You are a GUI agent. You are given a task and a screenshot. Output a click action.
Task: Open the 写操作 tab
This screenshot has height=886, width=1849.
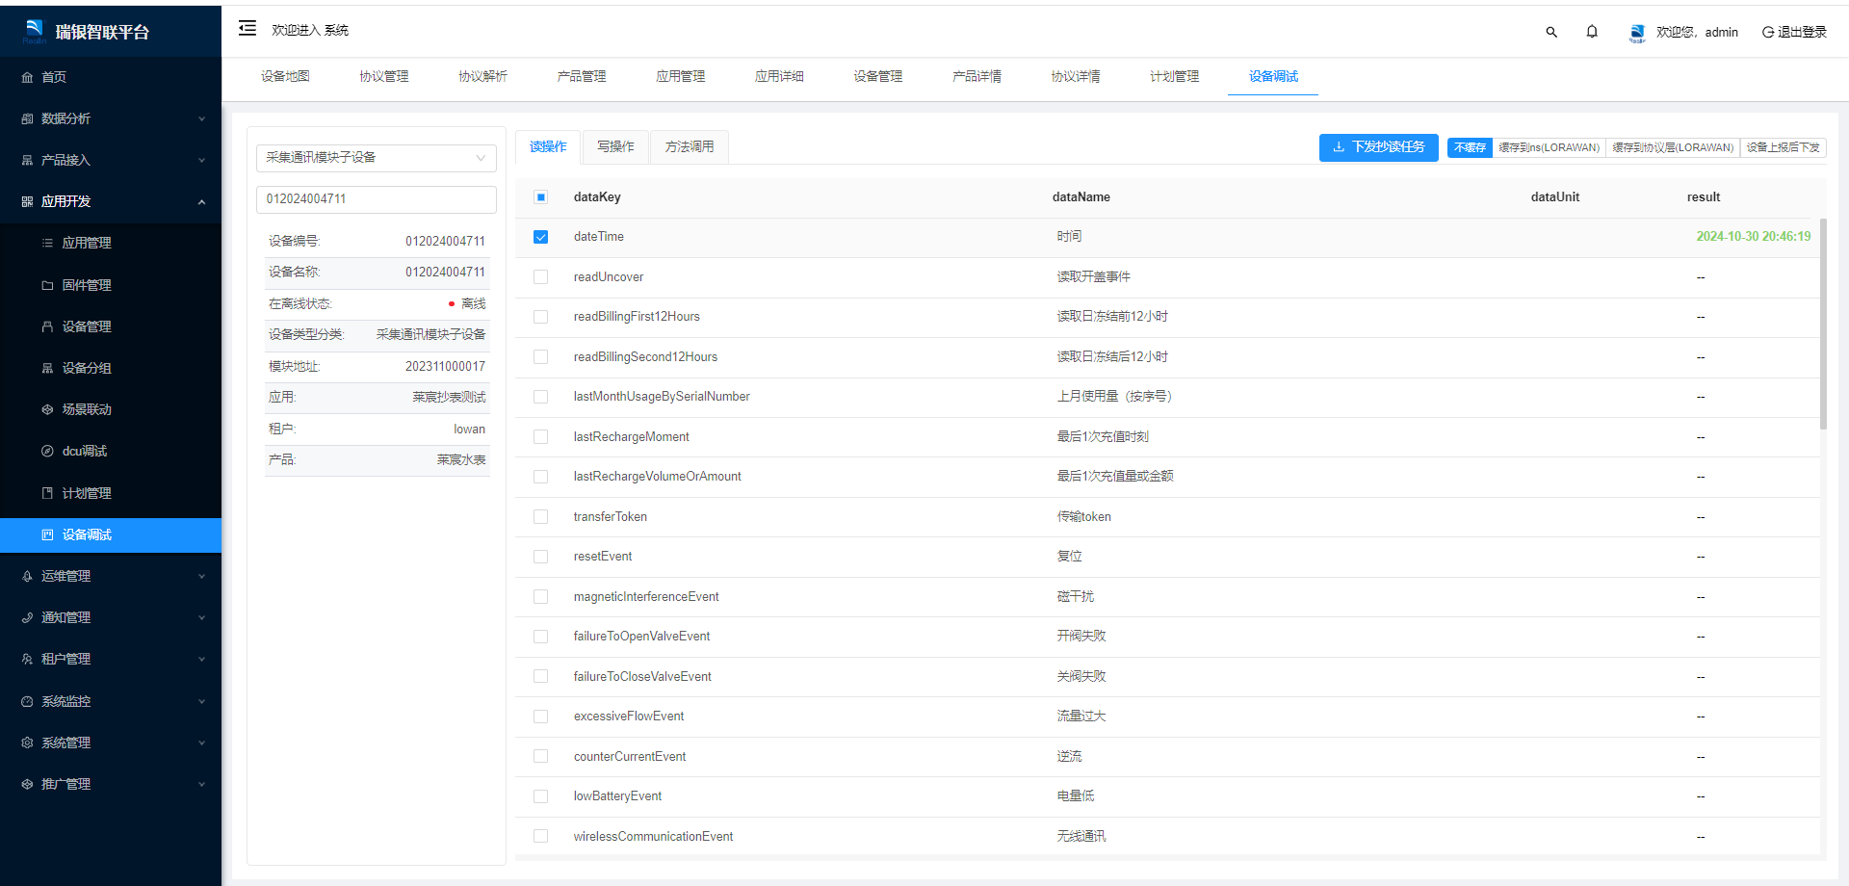tap(615, 146)
